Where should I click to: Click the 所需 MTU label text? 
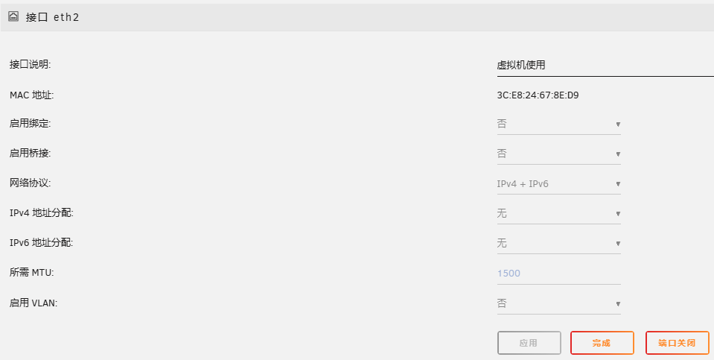point(31,272)
